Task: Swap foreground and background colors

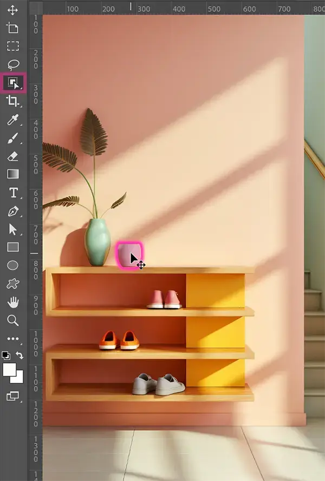Action: [19, 355]
